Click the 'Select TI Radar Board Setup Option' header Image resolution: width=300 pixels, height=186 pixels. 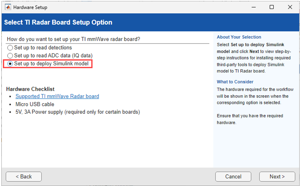(58, 22)
